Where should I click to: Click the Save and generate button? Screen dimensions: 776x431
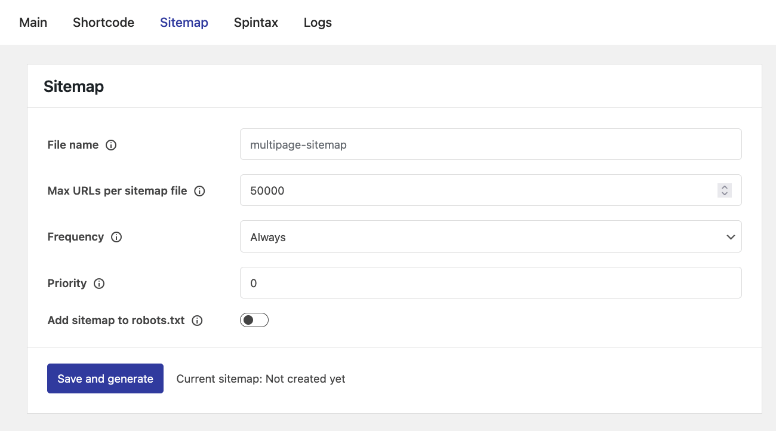tap(105, 378)
